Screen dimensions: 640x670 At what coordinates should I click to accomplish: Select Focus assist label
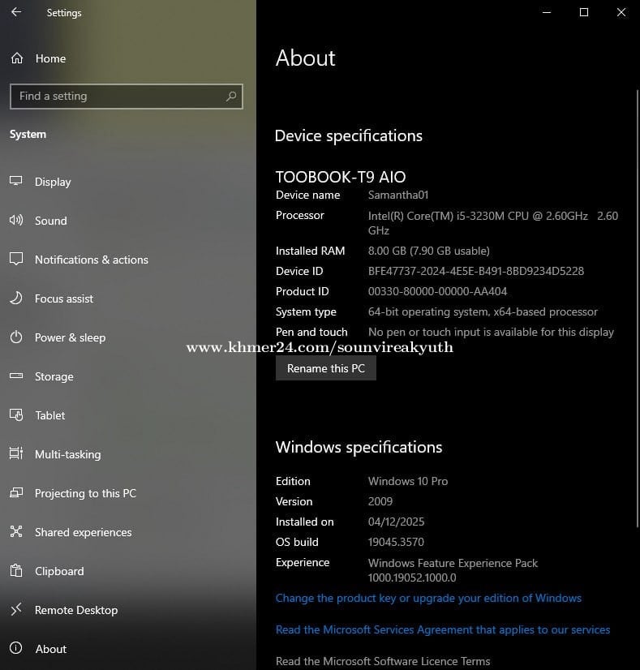pyautogui.click(x=63, y=298)
